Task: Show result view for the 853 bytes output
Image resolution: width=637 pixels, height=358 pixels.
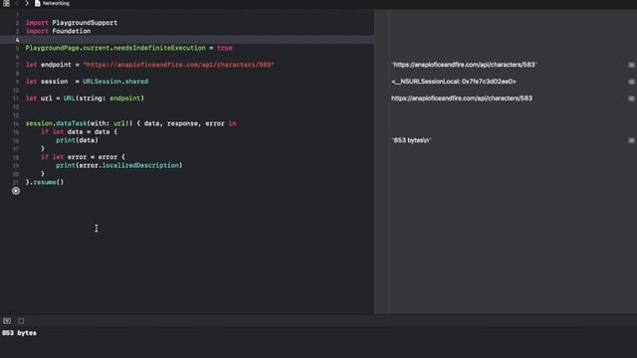Action: [631, 140]
